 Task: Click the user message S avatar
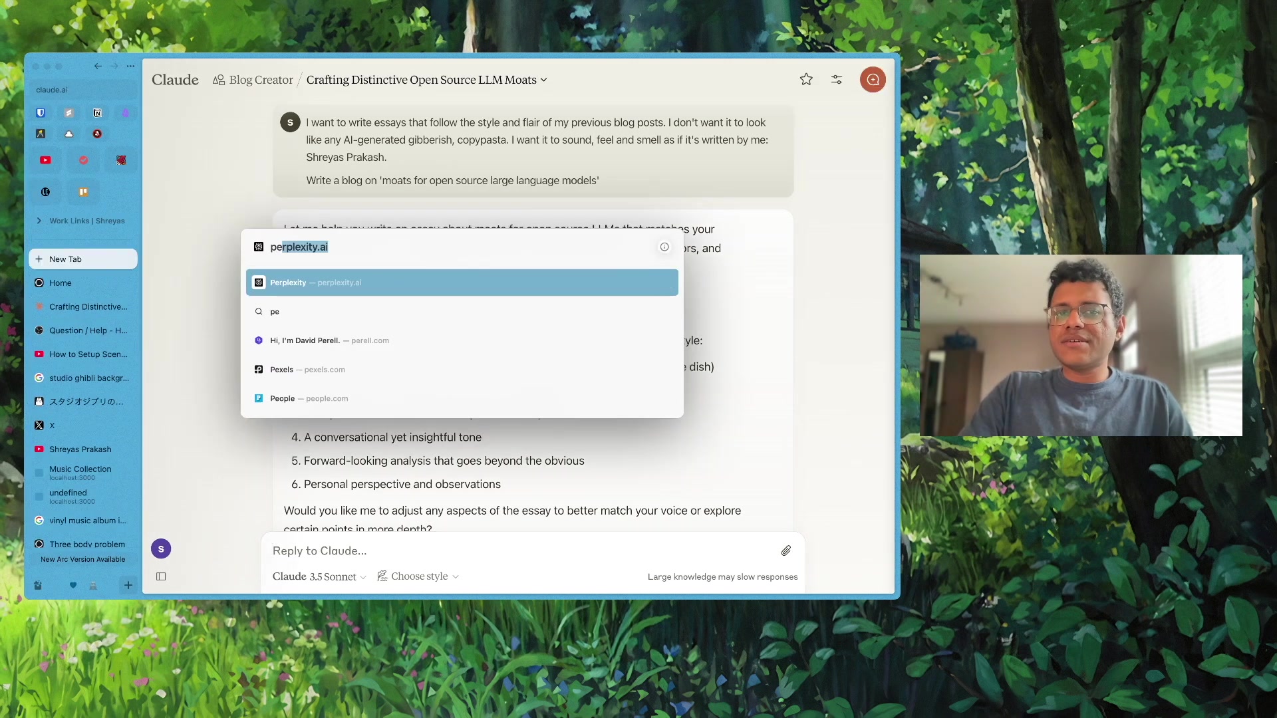(x=290, y=122)
